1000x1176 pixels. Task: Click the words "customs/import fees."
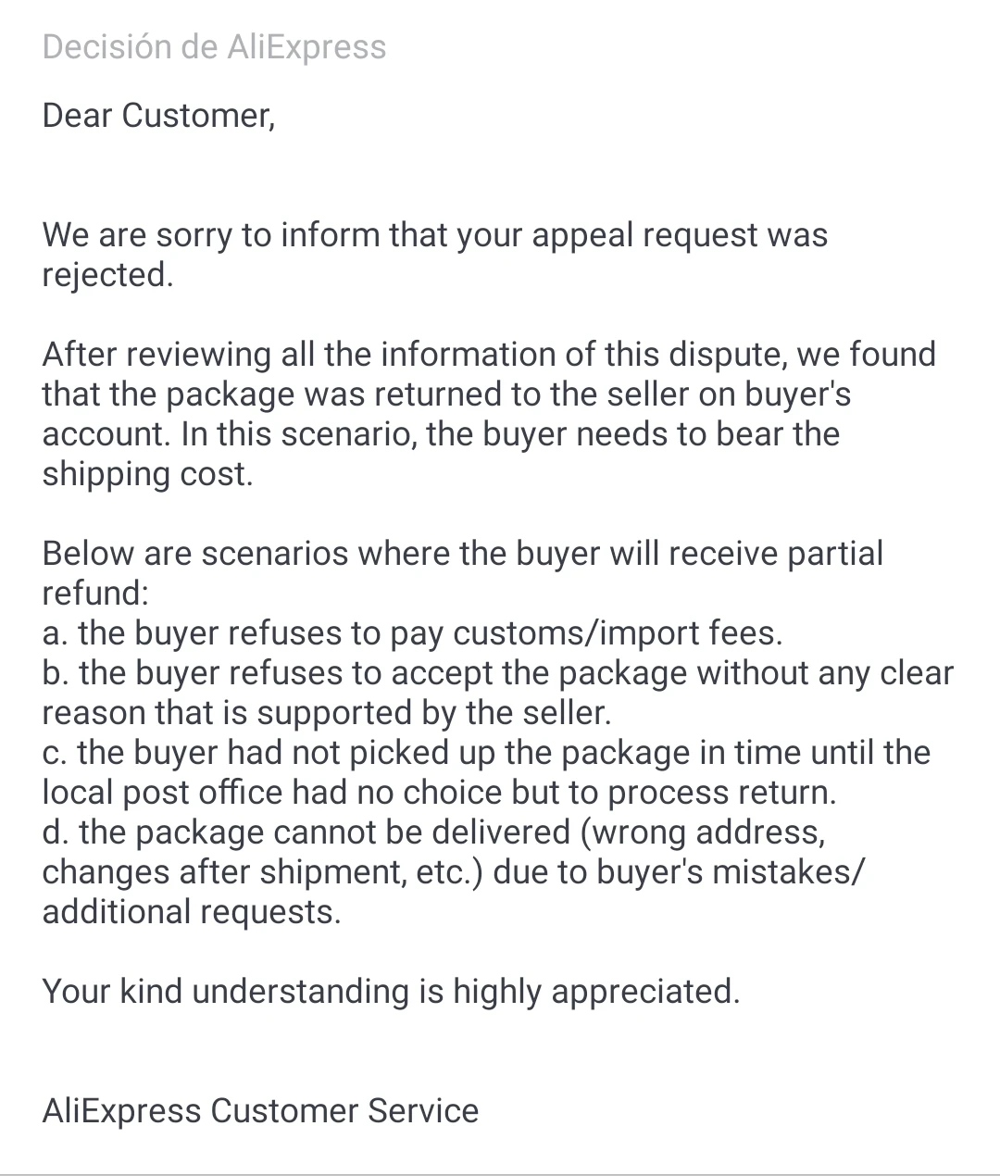tap(618, 633)
